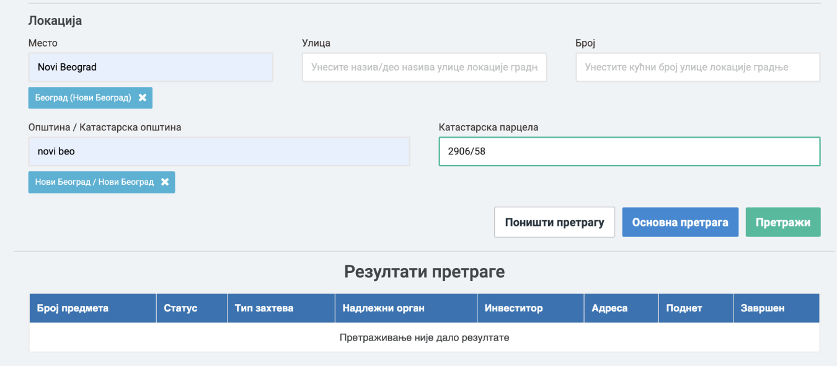837x366 pixels.
Task: Choose the Инвеститор column header
Action: (513, 308)
